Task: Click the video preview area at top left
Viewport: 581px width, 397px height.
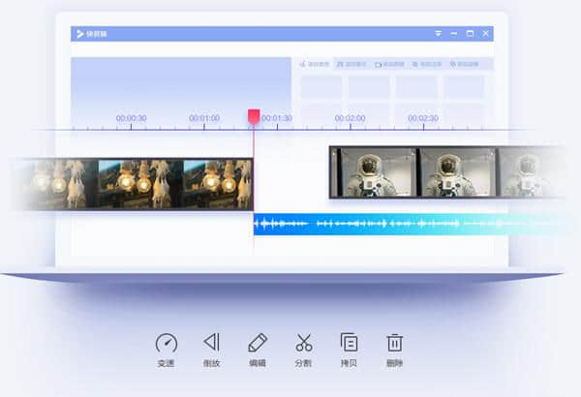Action: coord(180,82)
